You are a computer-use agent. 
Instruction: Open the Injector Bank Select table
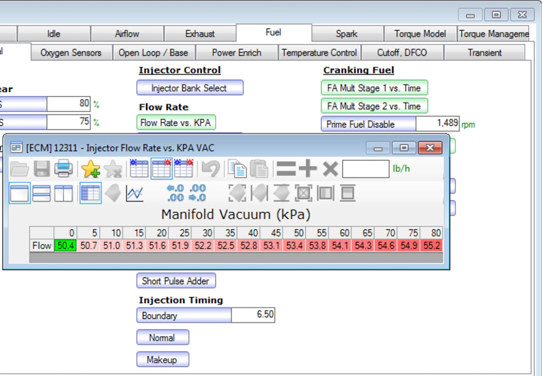[190, 88]
